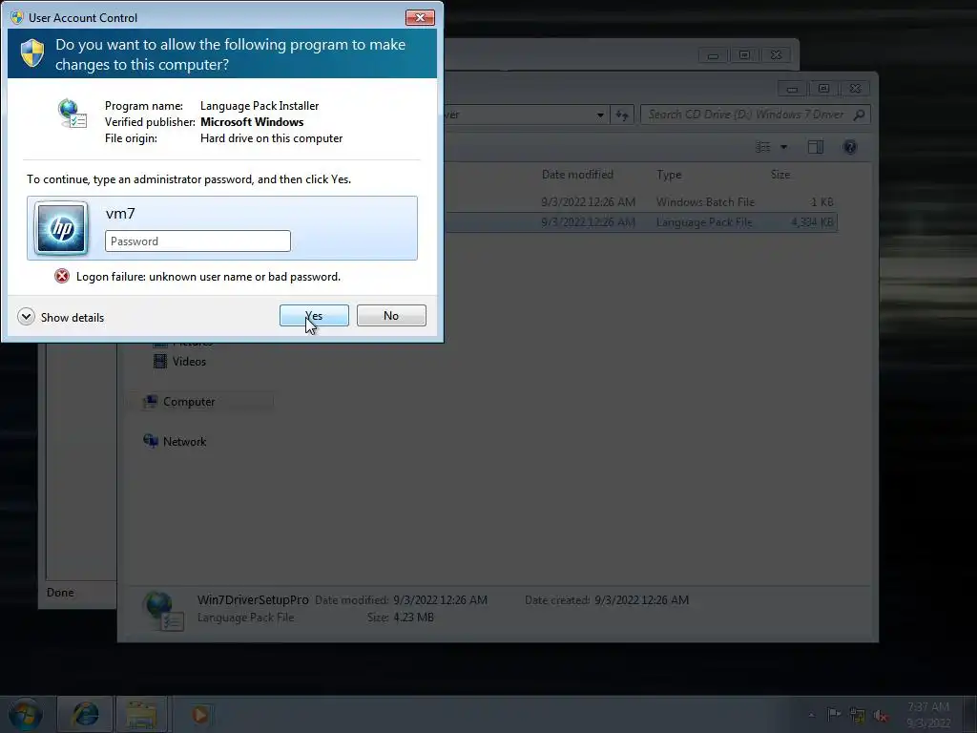
Task: Click the UAC shield icon in the banner
Action: [32, 53]
